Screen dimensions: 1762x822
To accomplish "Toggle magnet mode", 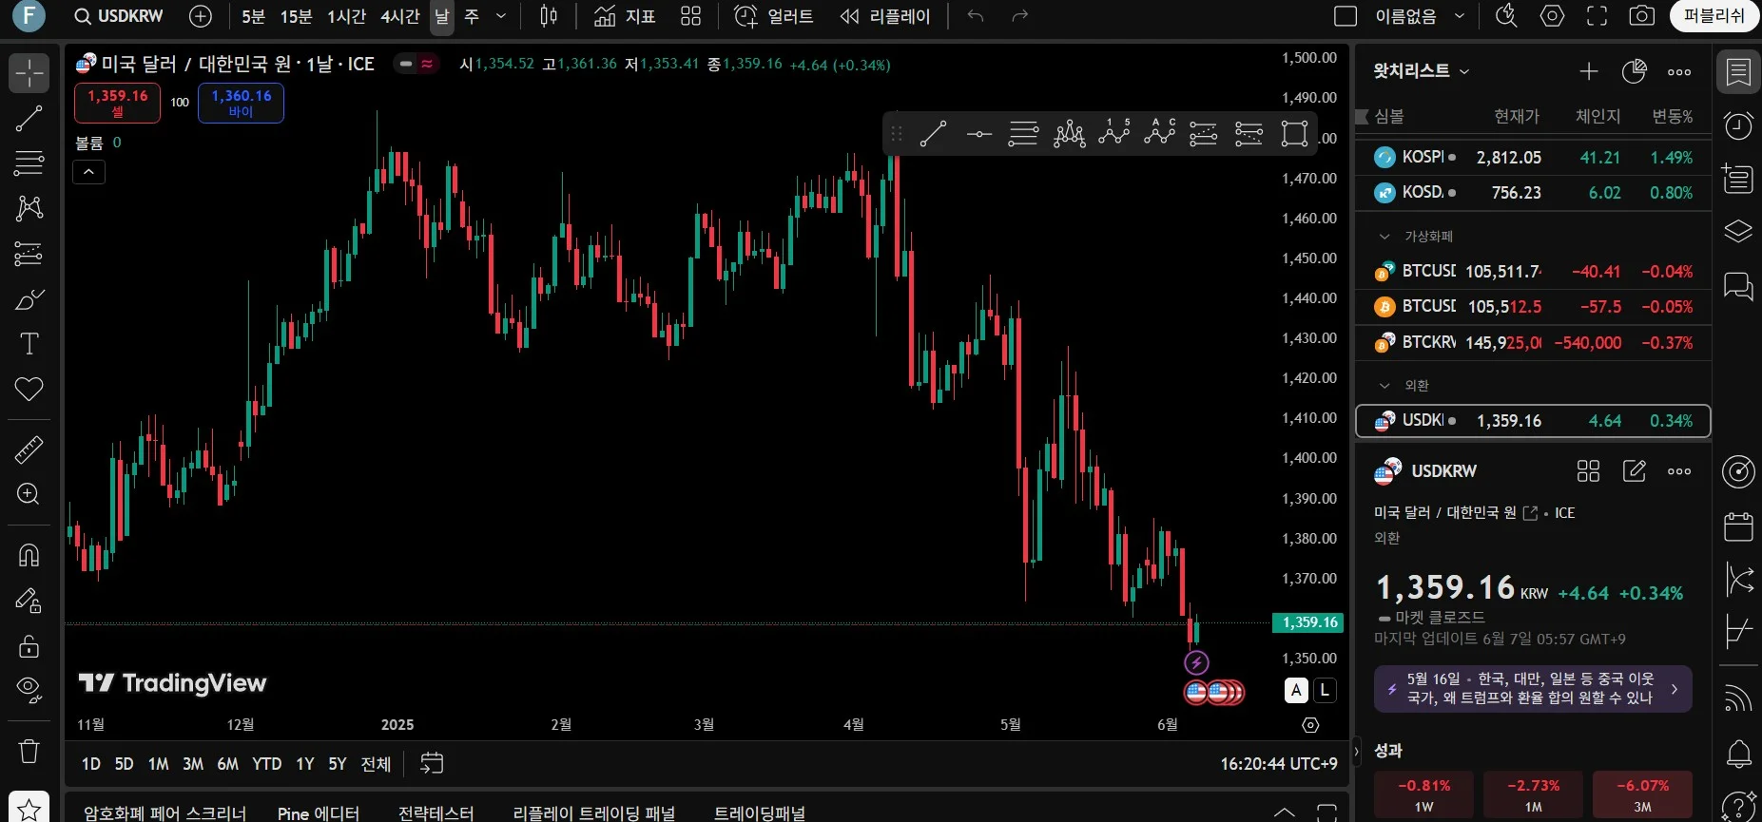I will point(29,555).
